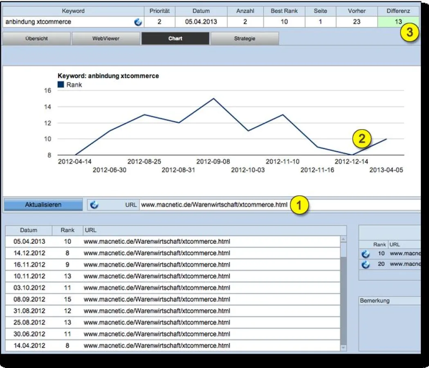429x368 pixels.
Task: Open keyword in browser via globe icon
Action: coord(138,22)
